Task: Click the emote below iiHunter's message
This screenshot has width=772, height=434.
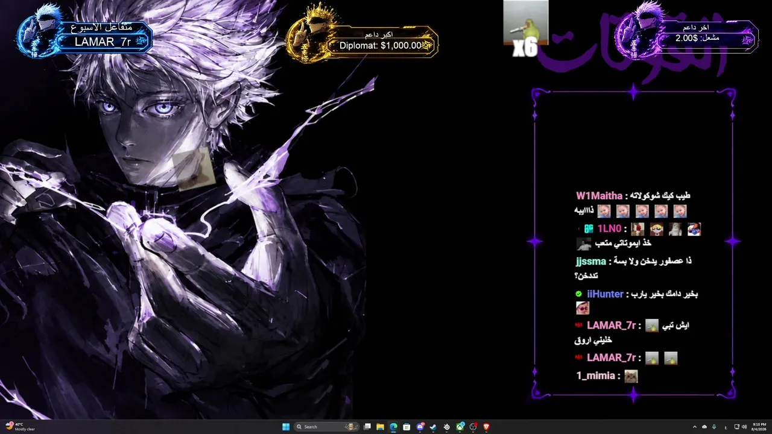Action: coord(583,308)
